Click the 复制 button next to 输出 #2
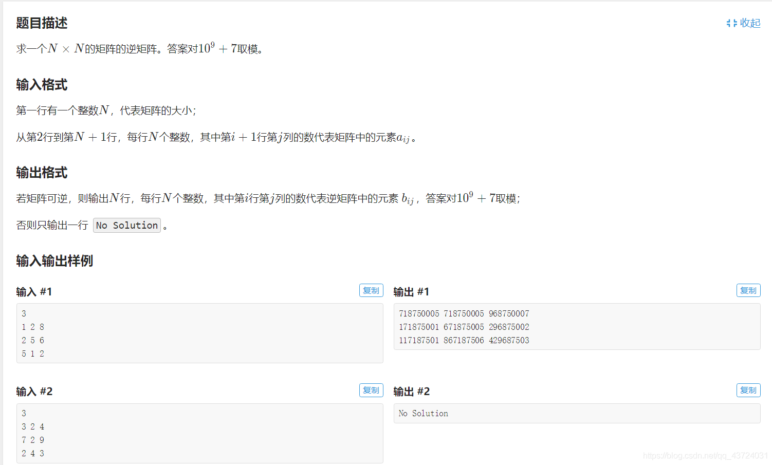This screenshot has height=465, width=772. pyautogui.click(x=748, y=390)
